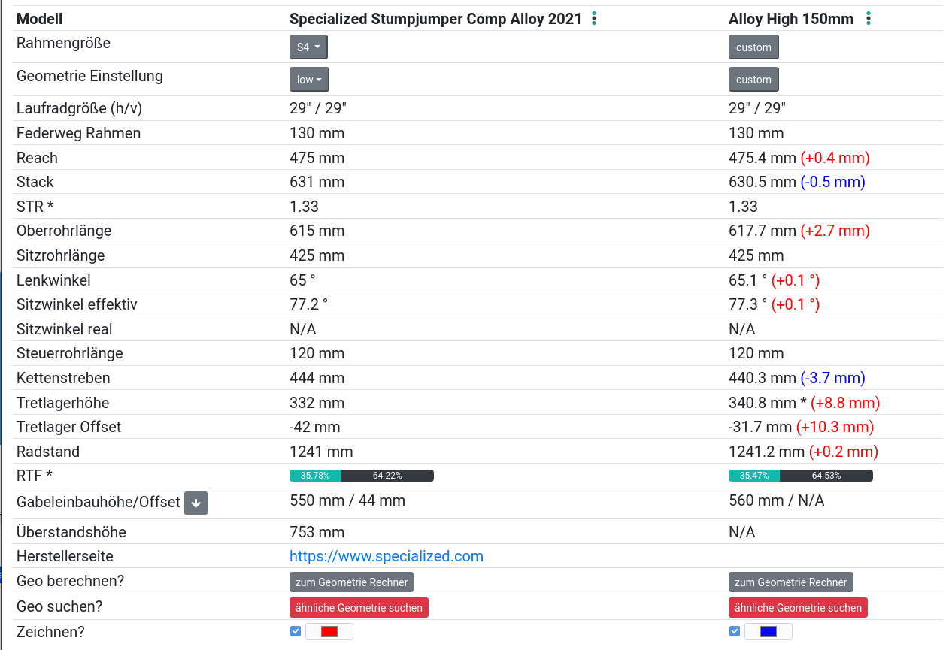Open the S4 frame size dropdown
This screenshot has height=650, width=949.
(x=308, y=47)
